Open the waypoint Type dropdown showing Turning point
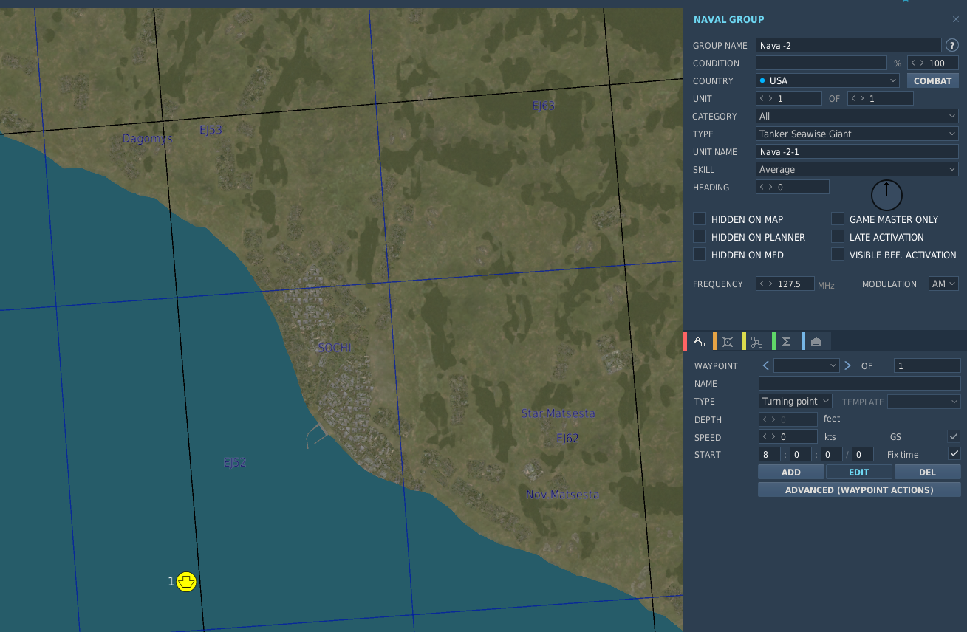 coord(796,402)
